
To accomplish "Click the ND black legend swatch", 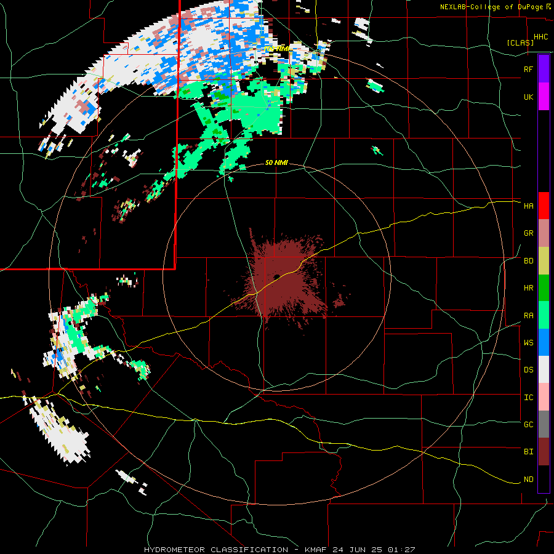I will [544, 479].
